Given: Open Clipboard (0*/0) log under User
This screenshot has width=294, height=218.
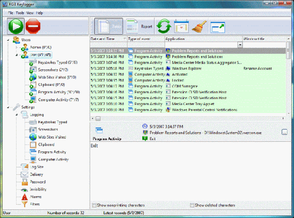Looking at the screenshot, I should click(51, 85).
